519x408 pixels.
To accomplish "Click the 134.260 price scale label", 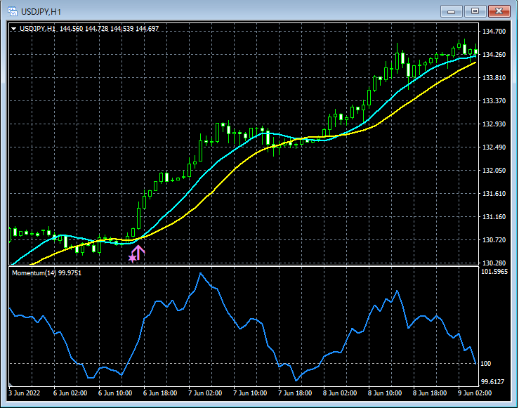I will click(494, 55).
